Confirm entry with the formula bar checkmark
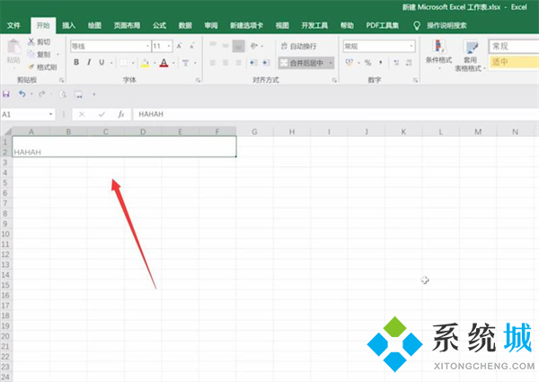Viewport: 539px width, 382px height. click(102, 114)
